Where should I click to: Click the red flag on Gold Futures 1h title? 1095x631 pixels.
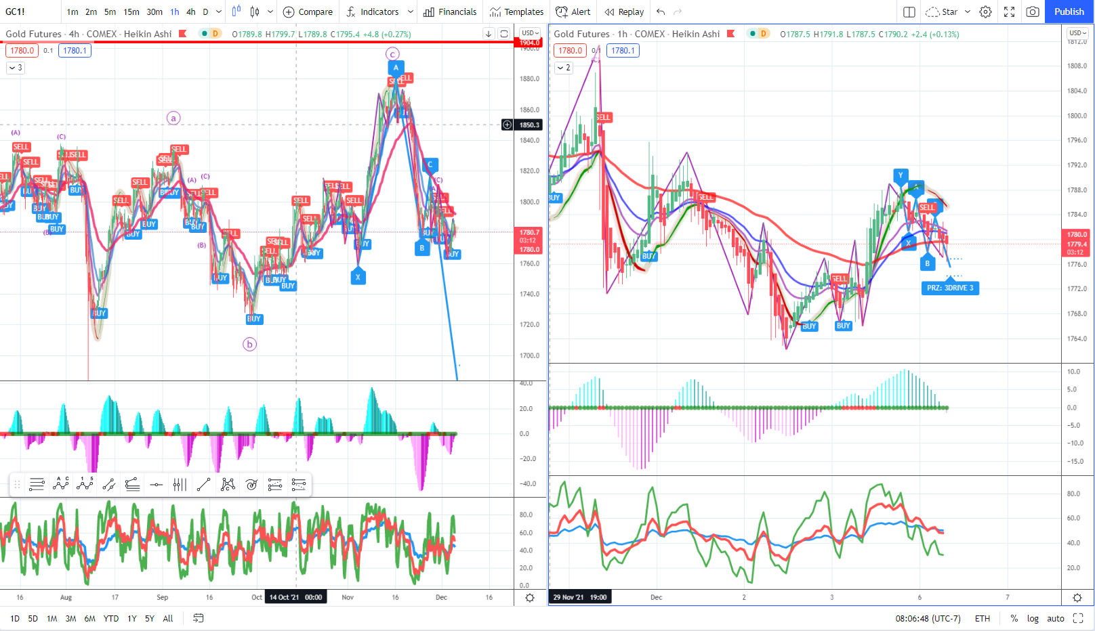(x=730, y=34)
